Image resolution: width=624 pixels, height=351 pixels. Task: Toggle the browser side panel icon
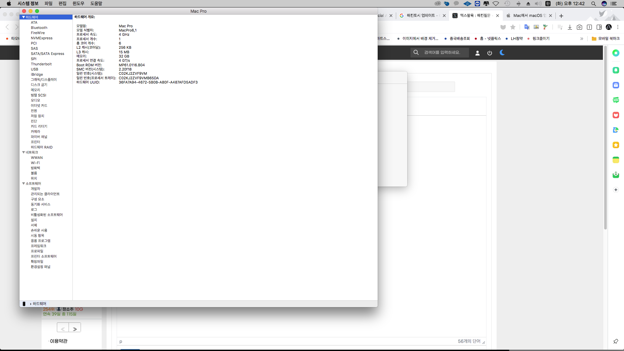[599, 27]
